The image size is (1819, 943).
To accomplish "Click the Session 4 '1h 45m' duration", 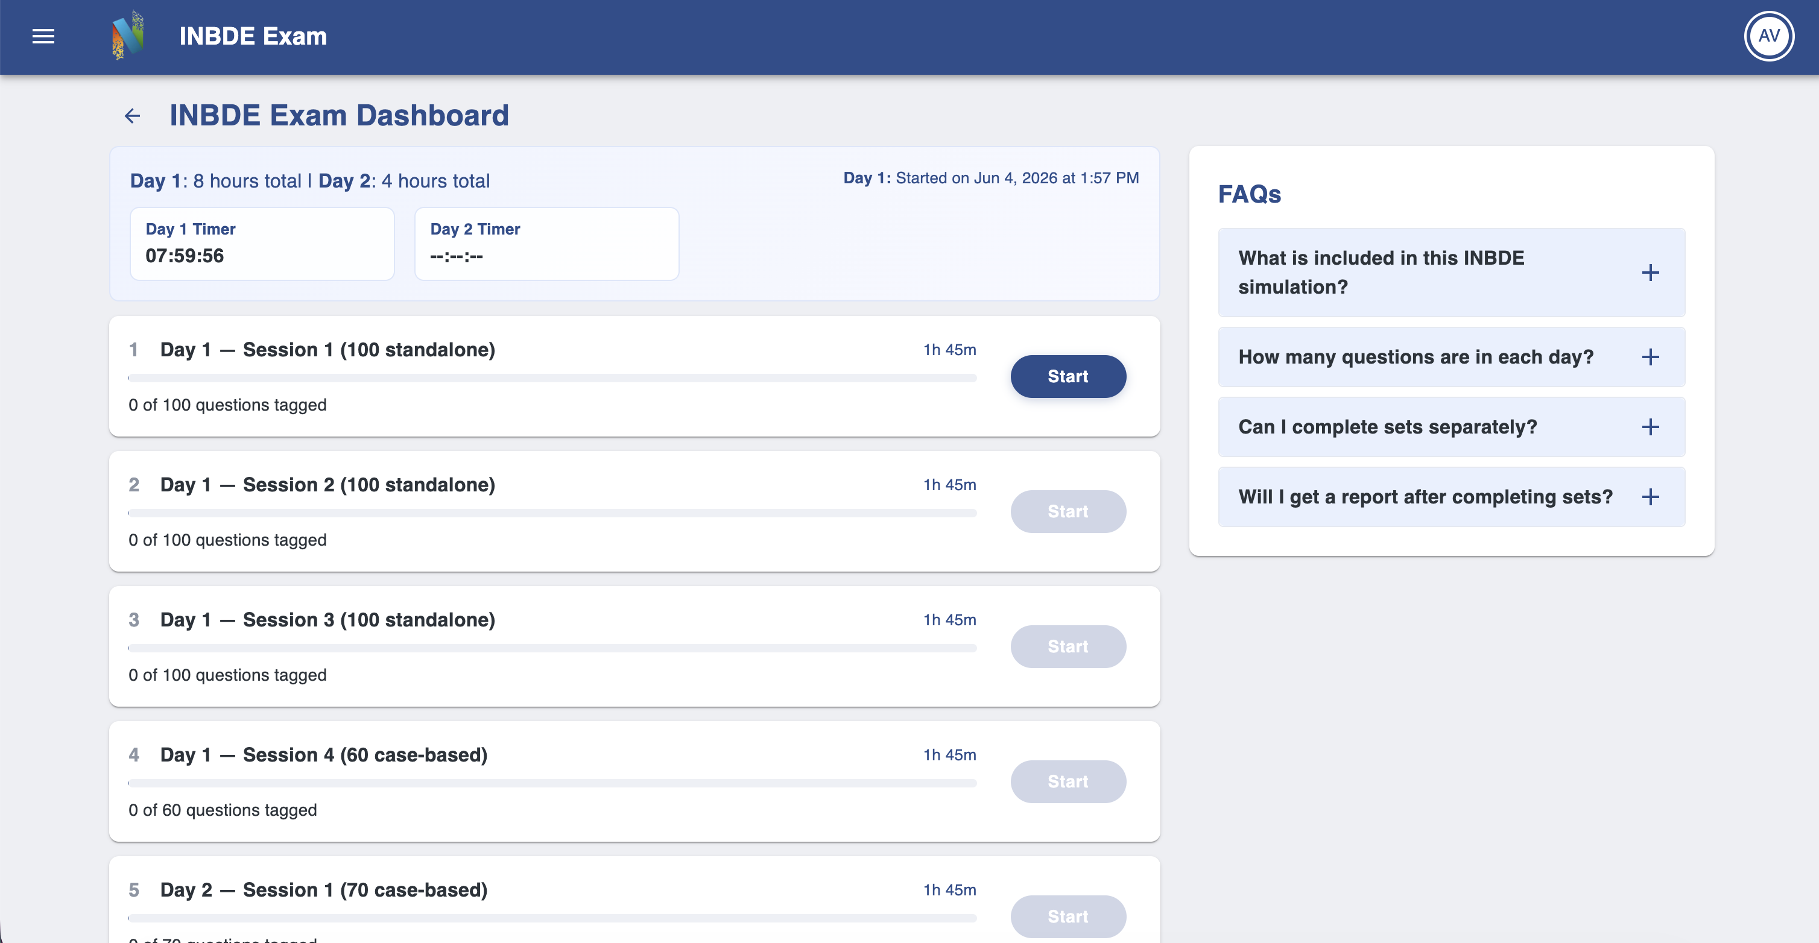I will click(950, 755).
